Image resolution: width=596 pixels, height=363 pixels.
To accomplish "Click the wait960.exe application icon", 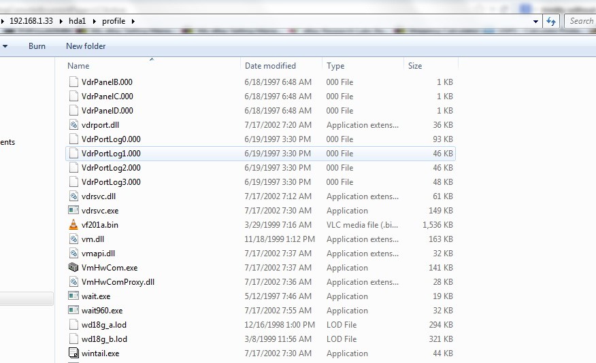I will (74, 311).
